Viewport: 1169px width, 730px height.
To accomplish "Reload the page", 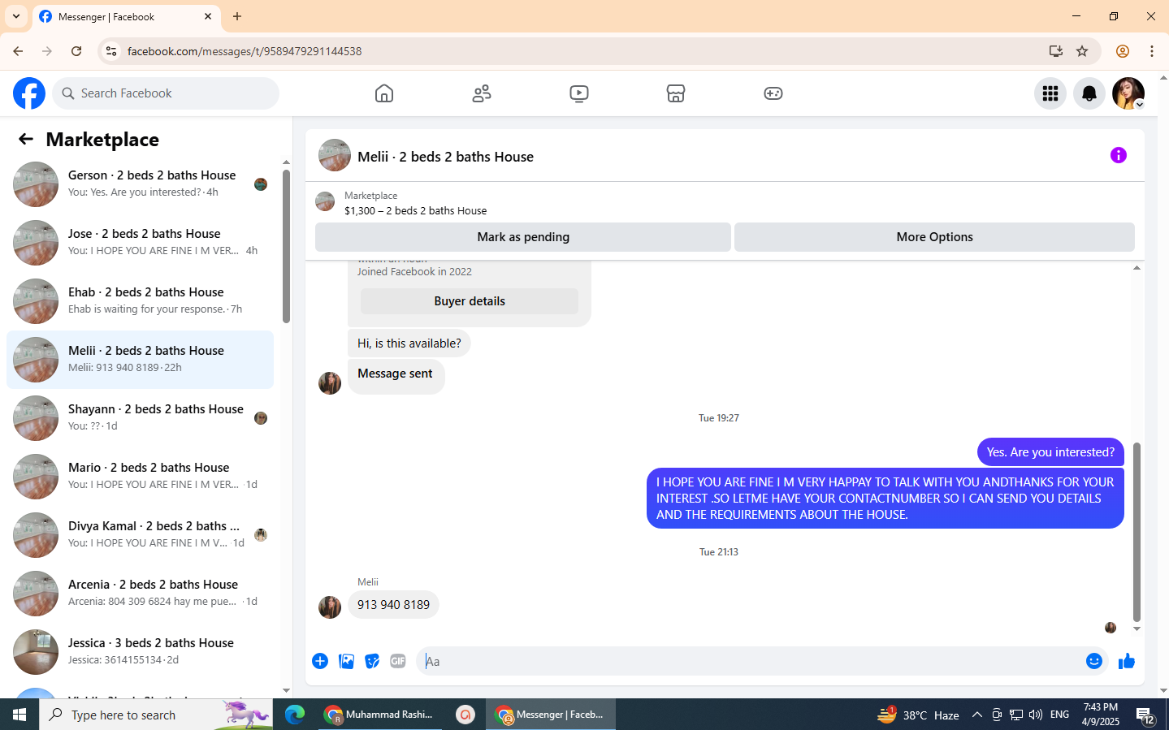I will click(76, 51).
